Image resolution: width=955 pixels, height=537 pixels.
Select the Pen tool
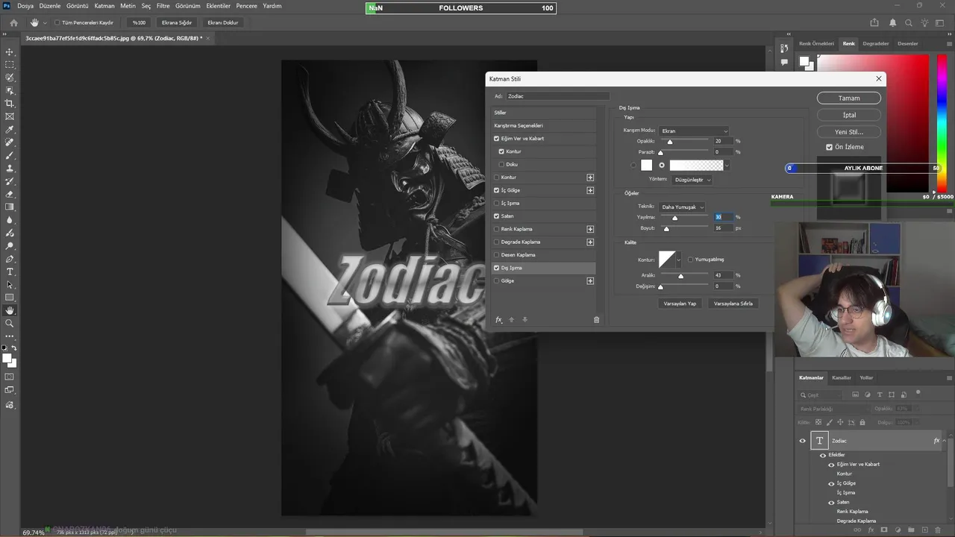(x=10, y=259)
